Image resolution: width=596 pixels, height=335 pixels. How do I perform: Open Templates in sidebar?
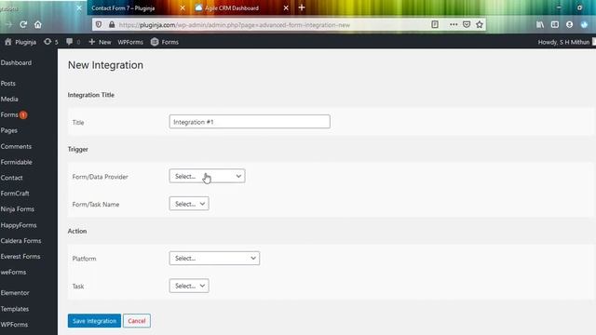click(15, 309)
